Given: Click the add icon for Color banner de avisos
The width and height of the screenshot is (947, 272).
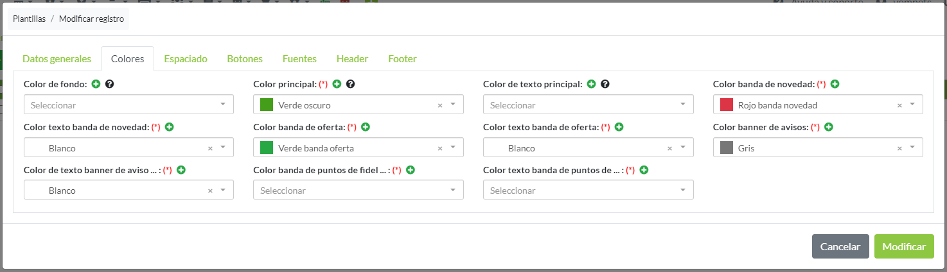Looking at the screenshot, I should tap(829, 127).
